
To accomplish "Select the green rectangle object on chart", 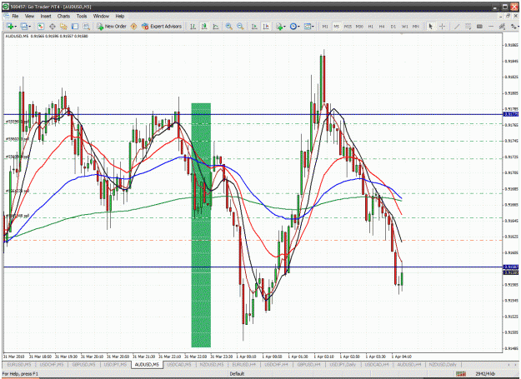I will click(201, 225).
